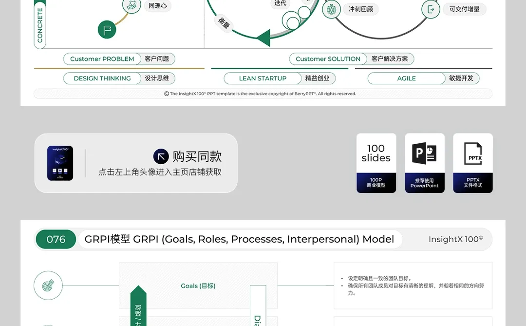Click the green 076 numbered pill
The height and width of the screenshot is (326, 526).
pos(56,239)
